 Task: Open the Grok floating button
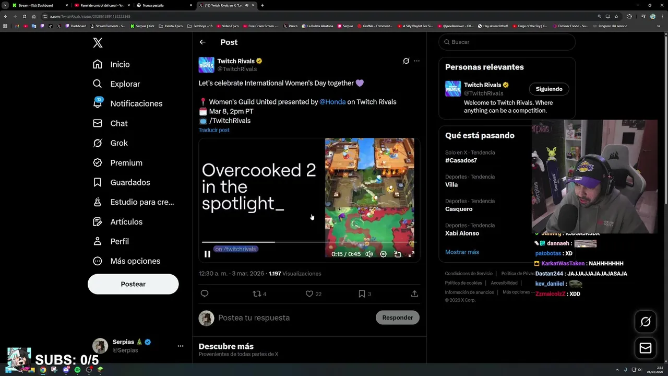[x=646, y=322]
